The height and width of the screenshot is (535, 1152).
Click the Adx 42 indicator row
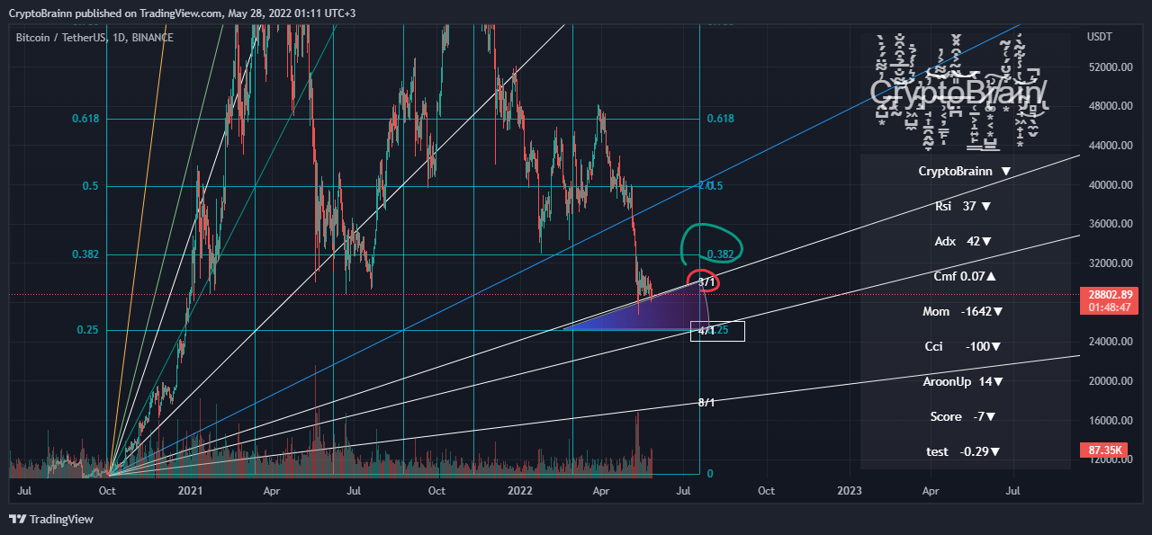click(965, 241)
